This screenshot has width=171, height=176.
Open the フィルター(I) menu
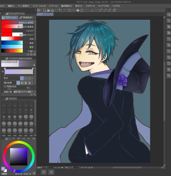(90, 6)
